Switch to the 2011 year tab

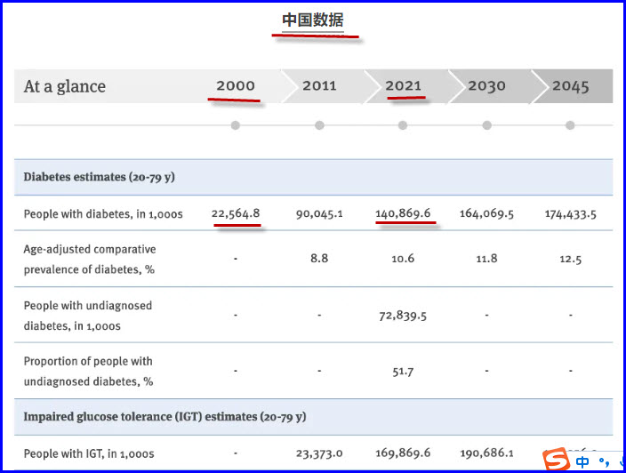pyautogui.click(x=319, y=86)
